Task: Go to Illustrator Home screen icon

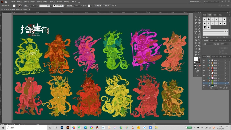Action: pyautogui.click(x=6, y=2)
